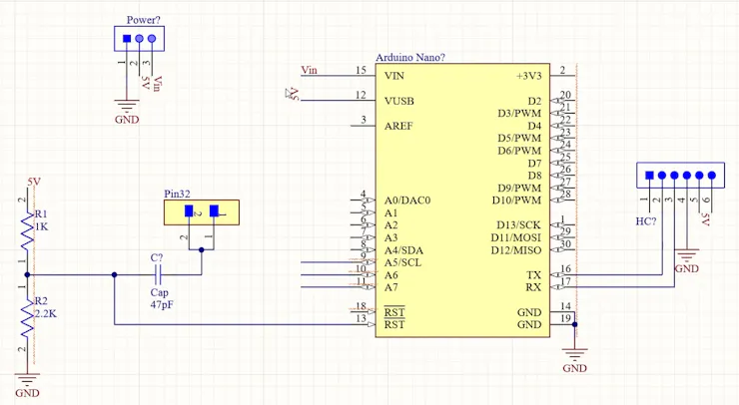739x405 pixels.
Task: Select the RST label at pin 13
Action: pos(394,325)
